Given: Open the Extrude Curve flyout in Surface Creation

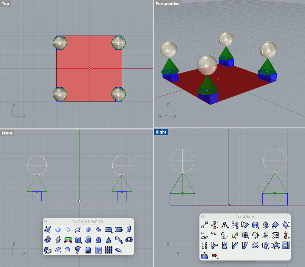Looking at the screenshot, I should [81, 243].
